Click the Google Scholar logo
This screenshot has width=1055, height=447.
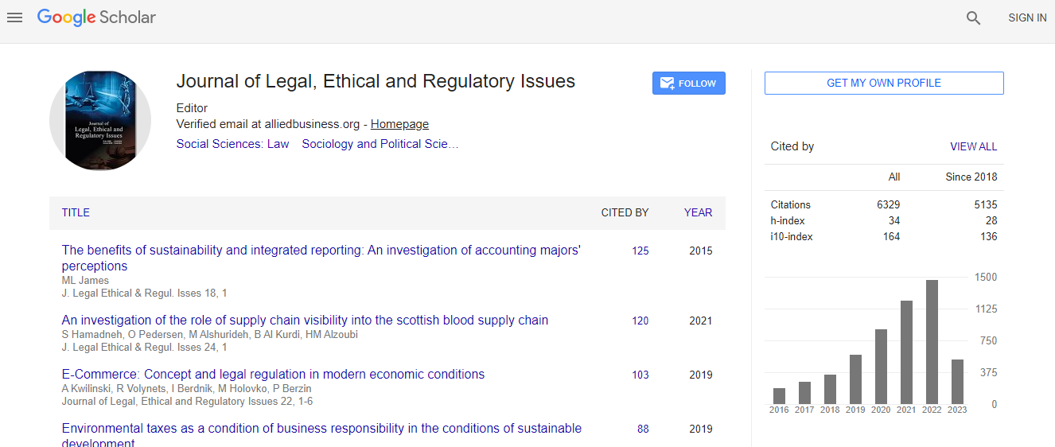(96, 17)
